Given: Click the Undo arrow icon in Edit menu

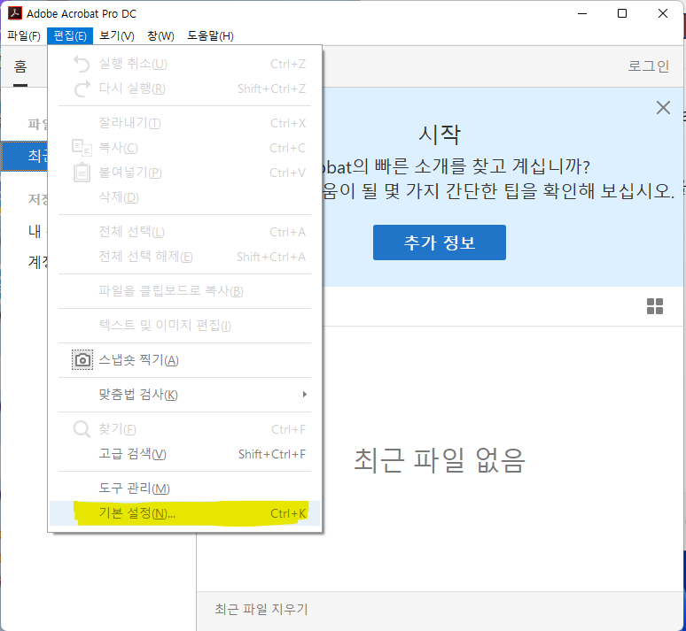Looking at the screenshot, I should tap(82, 65).
